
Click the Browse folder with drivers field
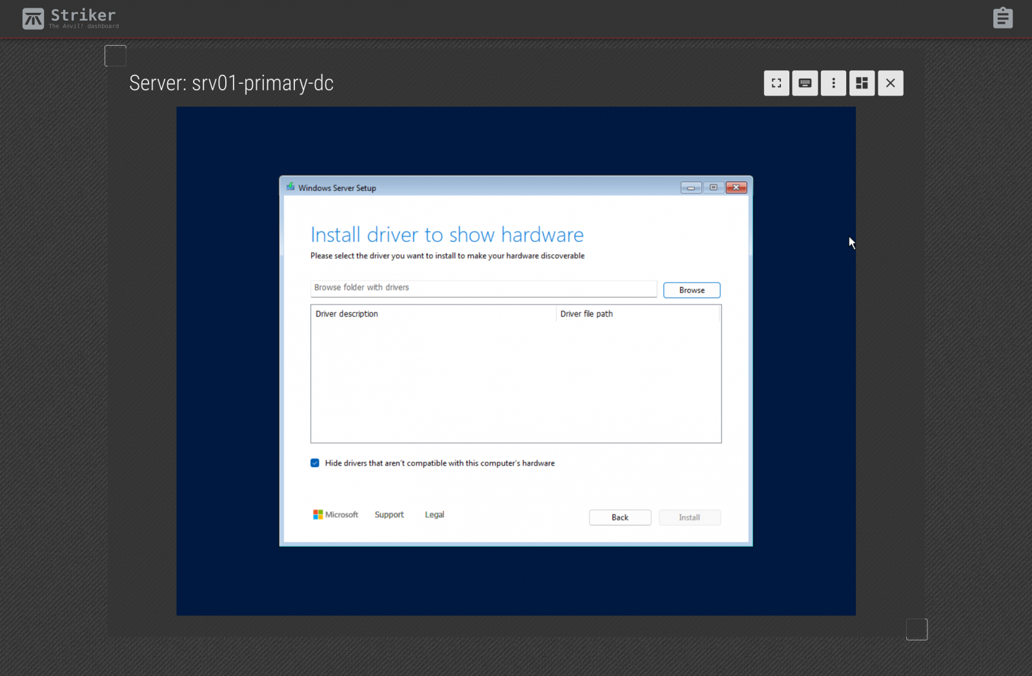(483, 288)
